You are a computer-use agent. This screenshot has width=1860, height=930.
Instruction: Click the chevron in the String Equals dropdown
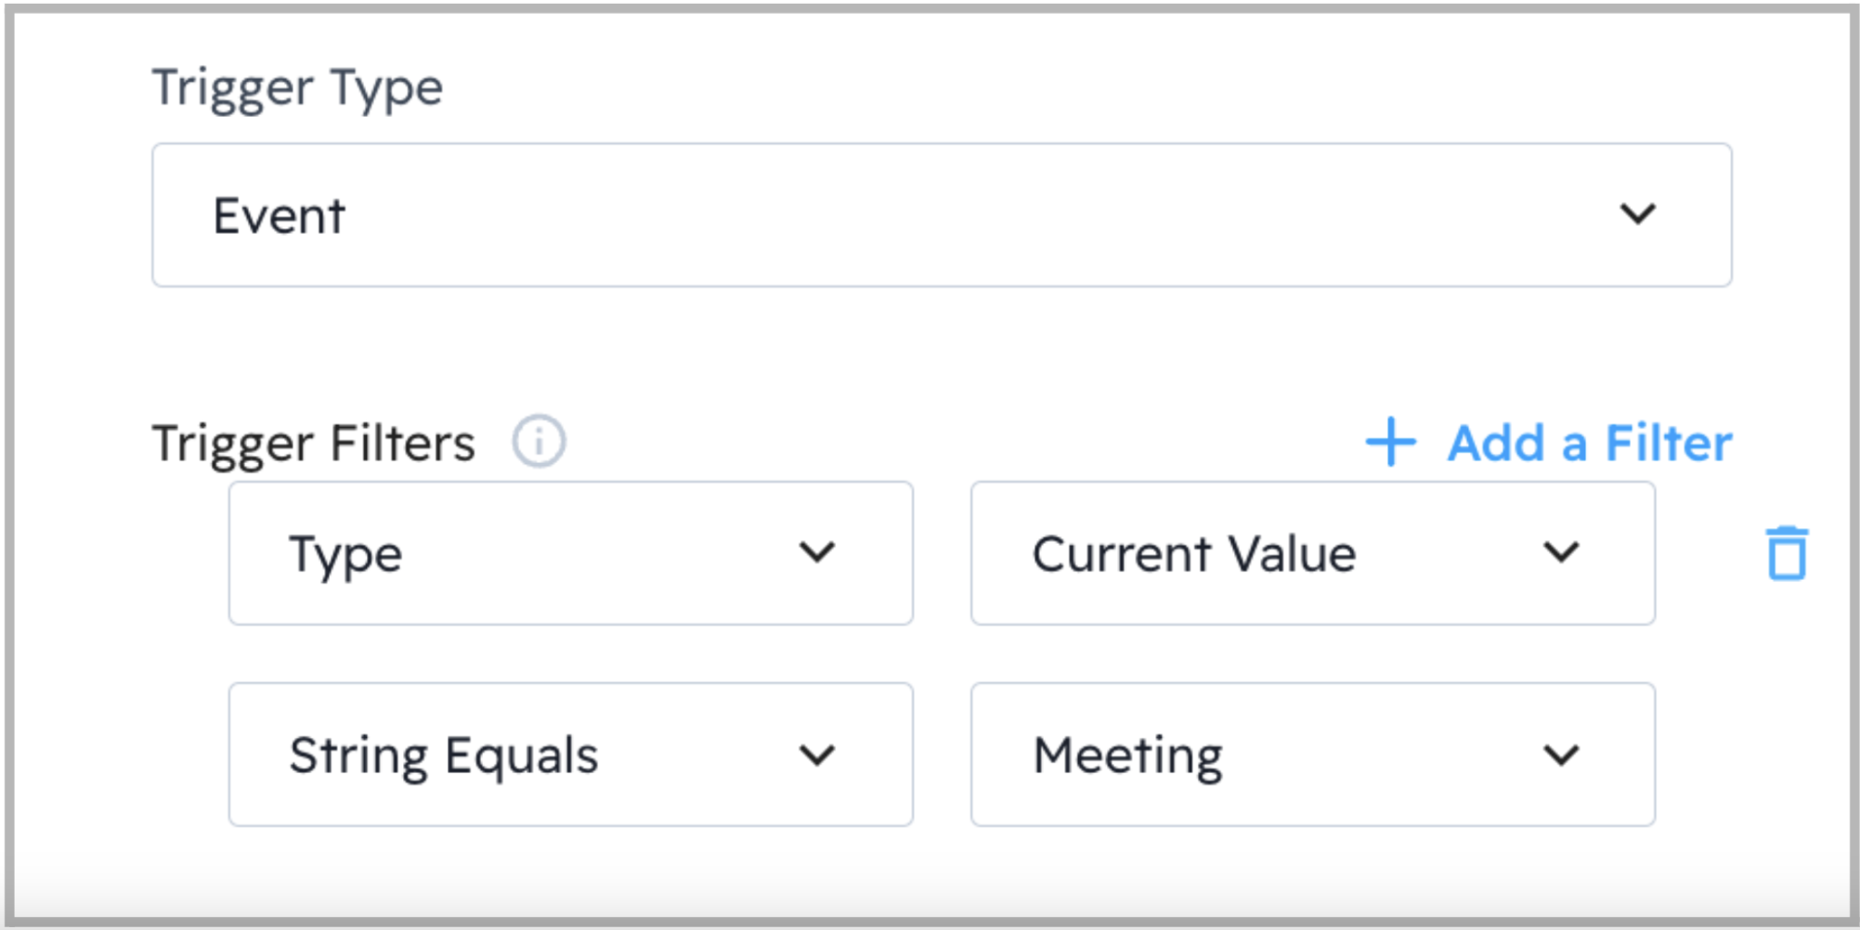pyautogui.click(x=817, y=756)
